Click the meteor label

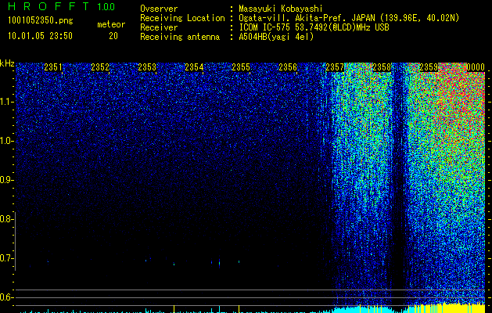(x=111, y=24)
